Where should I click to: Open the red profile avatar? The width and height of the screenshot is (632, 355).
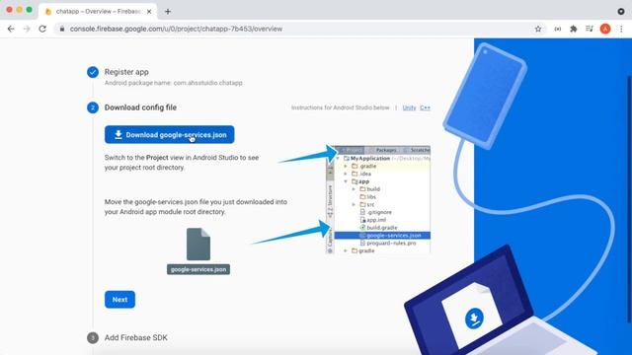tap(605, 29)
